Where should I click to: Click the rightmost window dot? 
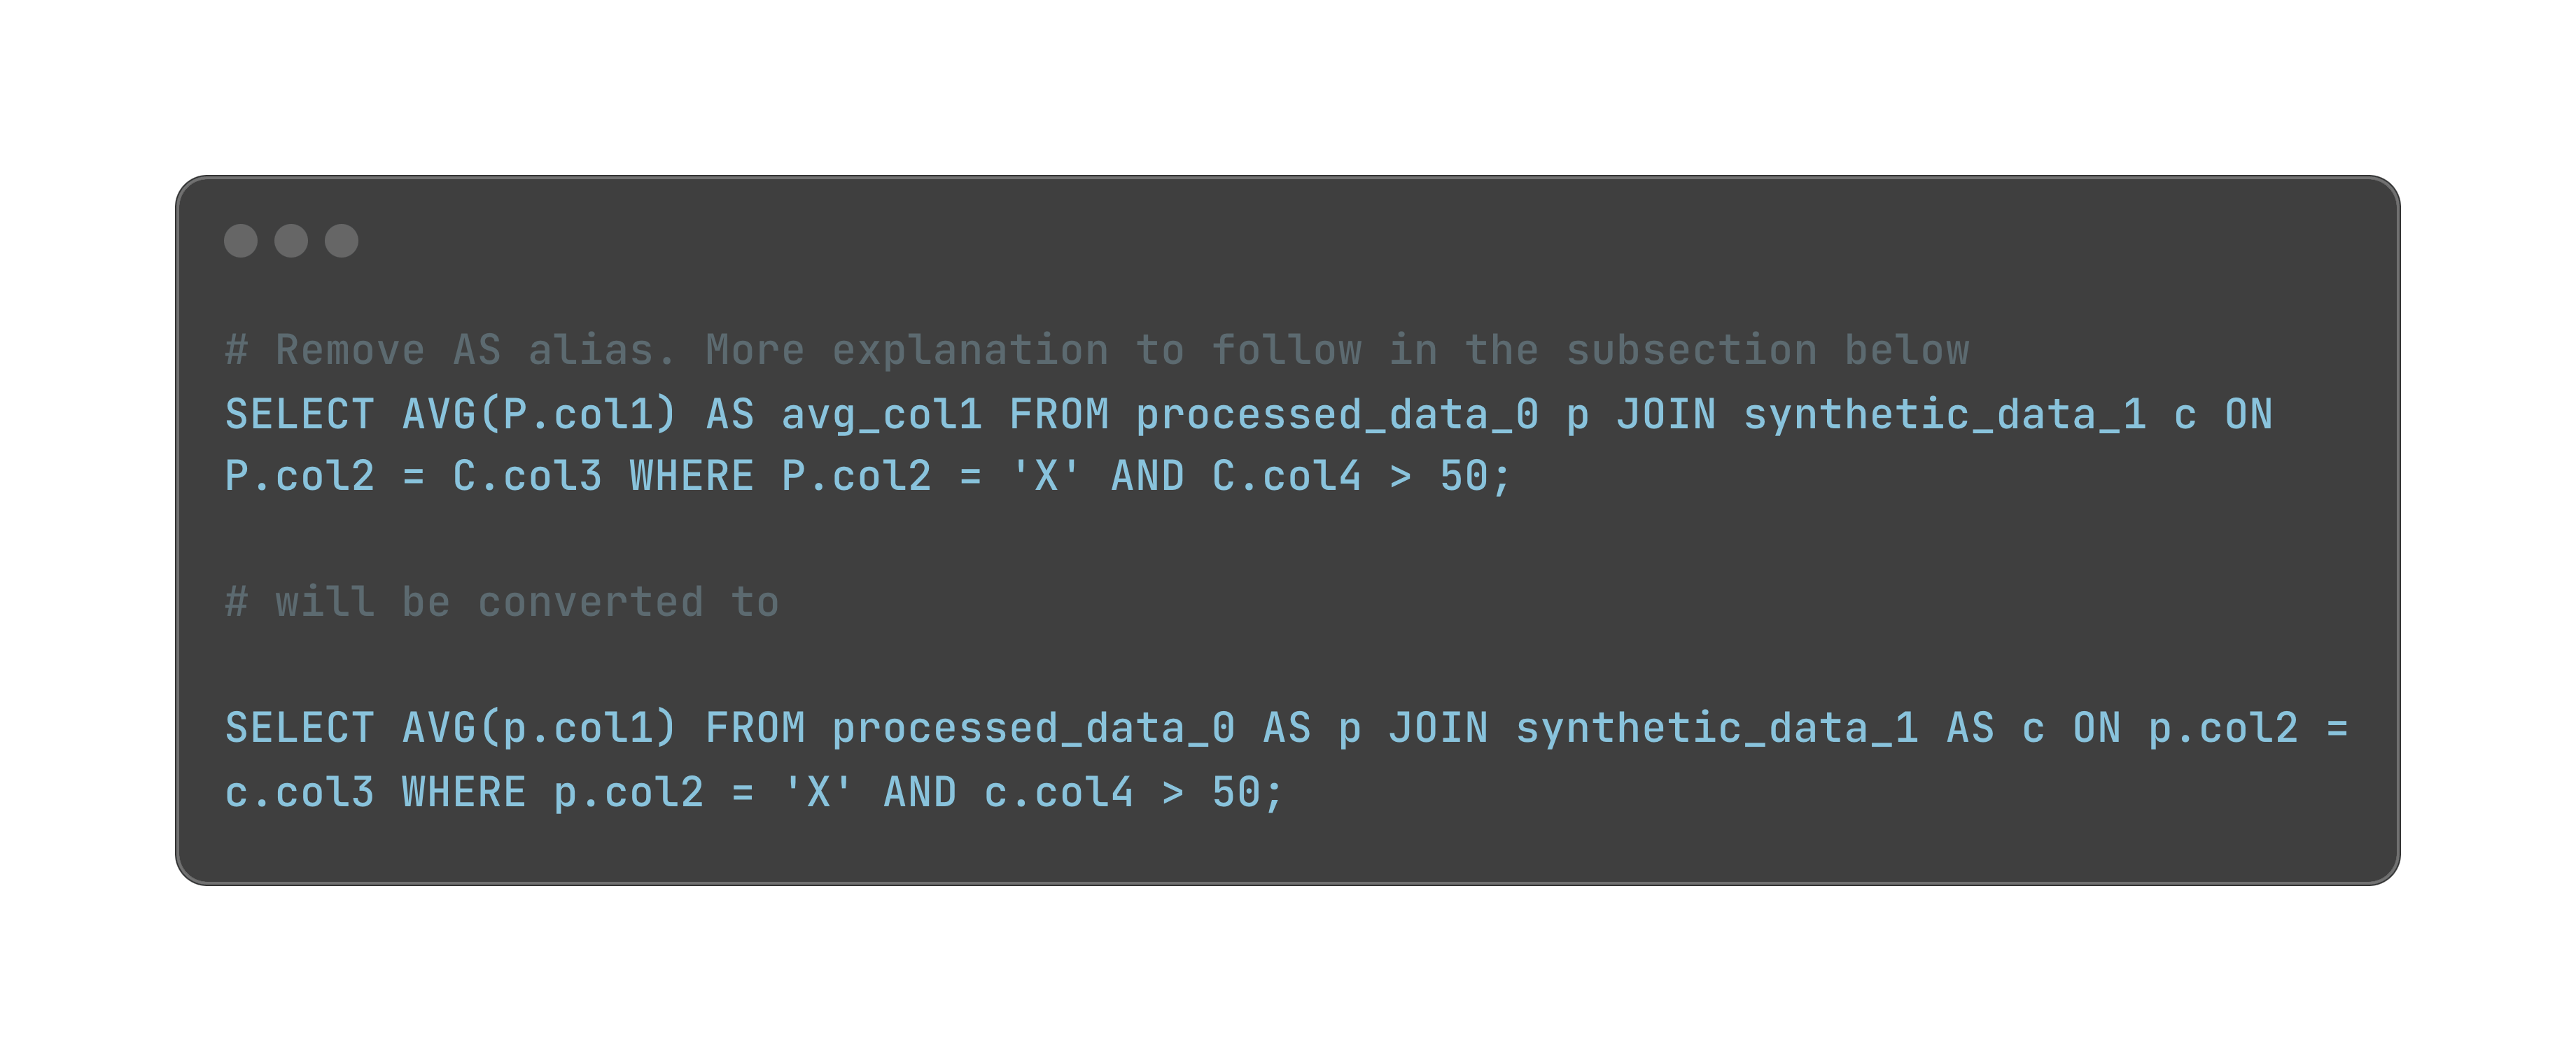(342, 241)
